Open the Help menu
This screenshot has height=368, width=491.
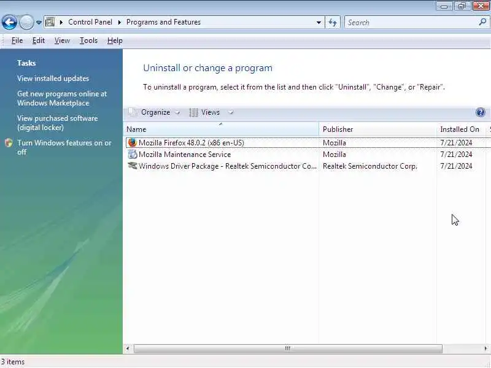point(115,40)
